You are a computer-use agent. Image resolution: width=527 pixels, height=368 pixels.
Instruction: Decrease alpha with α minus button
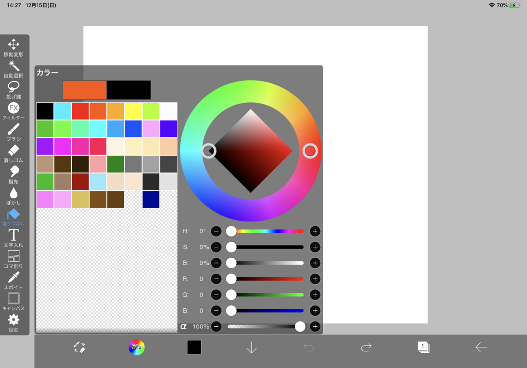coord(216,326)
